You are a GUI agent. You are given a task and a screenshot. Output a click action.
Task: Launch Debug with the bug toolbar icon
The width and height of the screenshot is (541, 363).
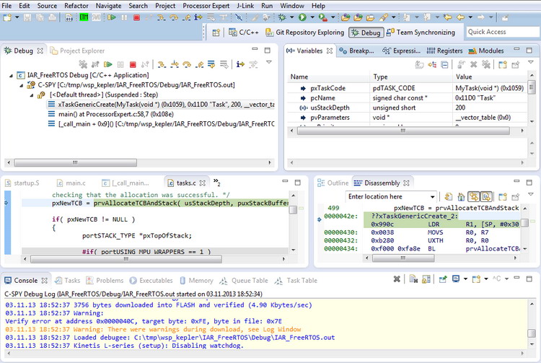click(282, 17)
